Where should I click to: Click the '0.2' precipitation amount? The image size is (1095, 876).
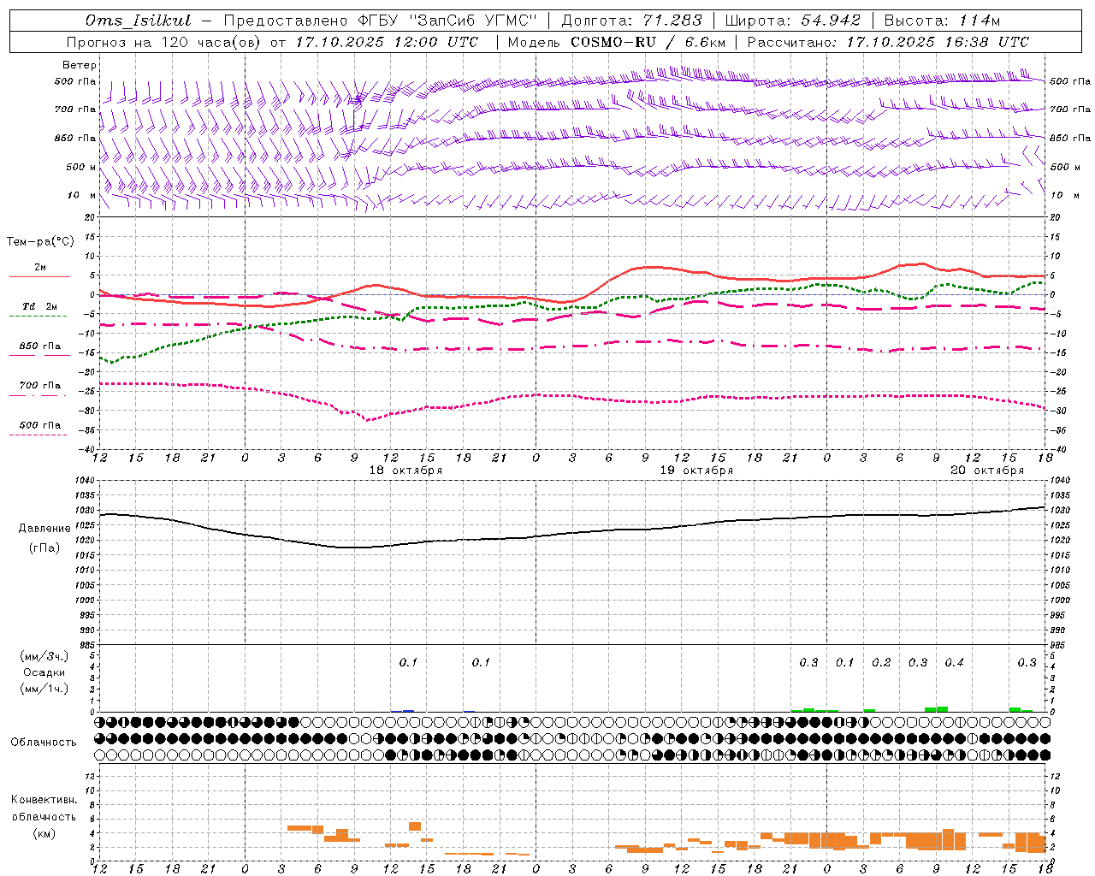pos(881,663)
